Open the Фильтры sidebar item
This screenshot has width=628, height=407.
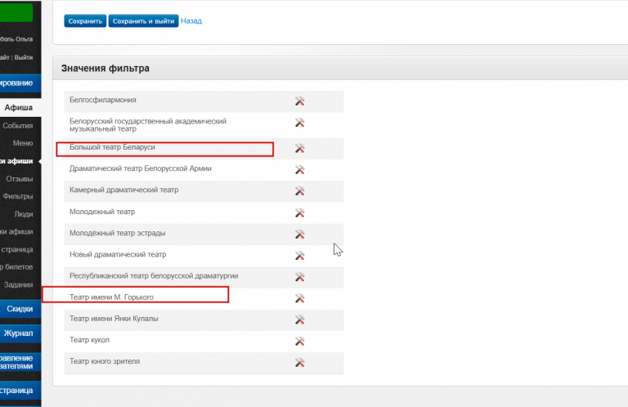click(18, 196)
